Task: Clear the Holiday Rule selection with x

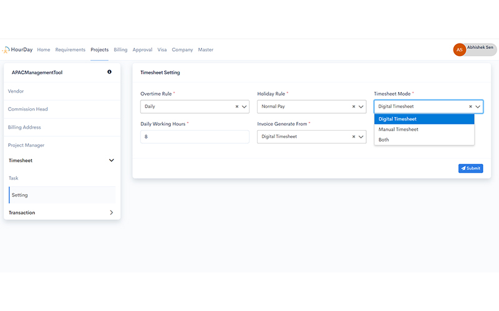Action: click(354, 106)
